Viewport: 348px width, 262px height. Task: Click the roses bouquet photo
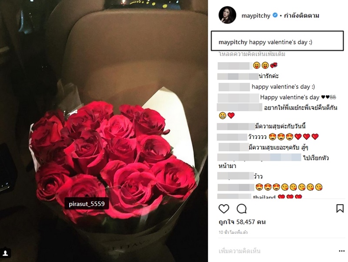[x=104, y=131]
